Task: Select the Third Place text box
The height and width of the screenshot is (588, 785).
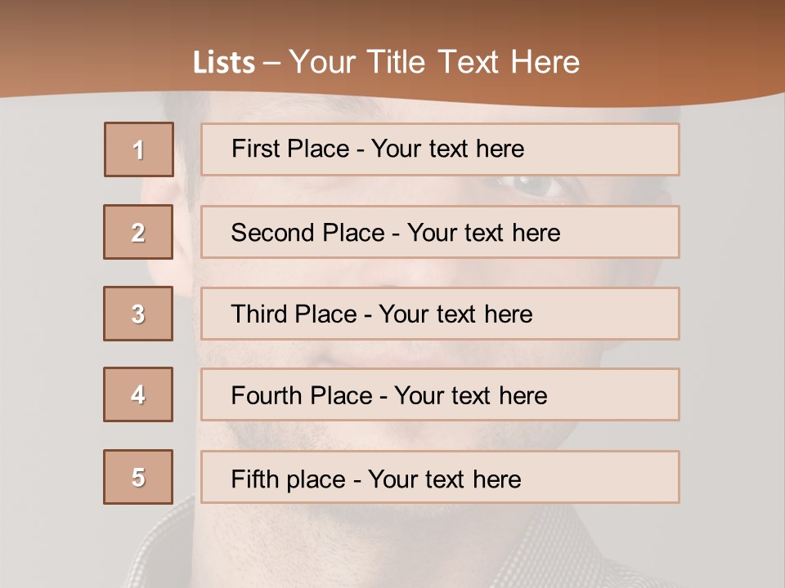Action: [440, 314]
